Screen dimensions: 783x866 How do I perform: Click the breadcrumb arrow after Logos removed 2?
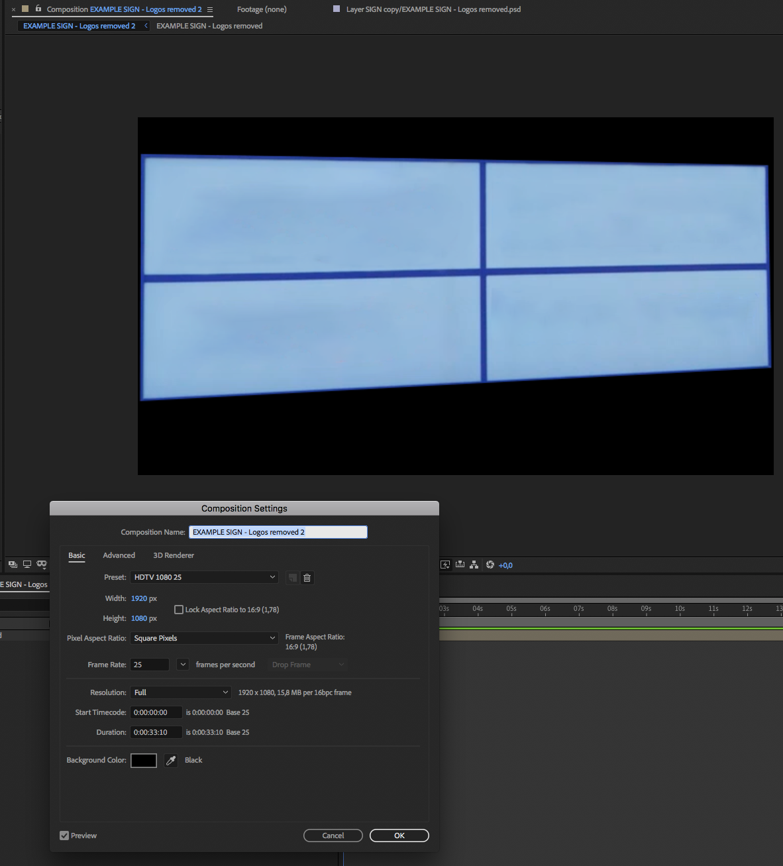click(146, 26)
